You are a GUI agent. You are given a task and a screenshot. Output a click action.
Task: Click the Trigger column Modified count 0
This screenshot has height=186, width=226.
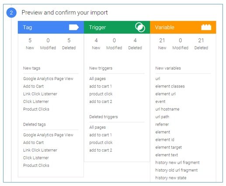pos(114,40)
